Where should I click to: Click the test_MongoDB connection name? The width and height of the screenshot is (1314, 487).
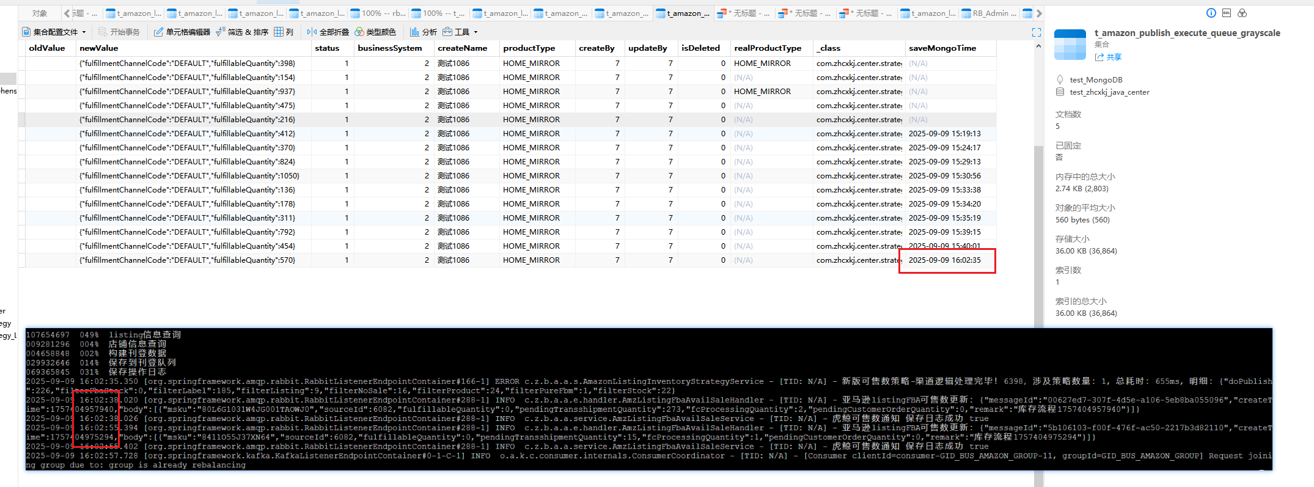pyautogui.click(x=1096, y=80)
